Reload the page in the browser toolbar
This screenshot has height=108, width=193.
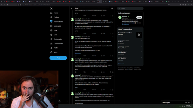click(7, 5)
